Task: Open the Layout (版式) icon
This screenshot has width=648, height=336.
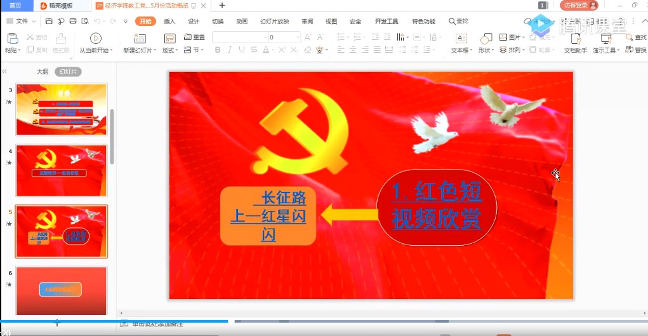Action: [169, 39]
